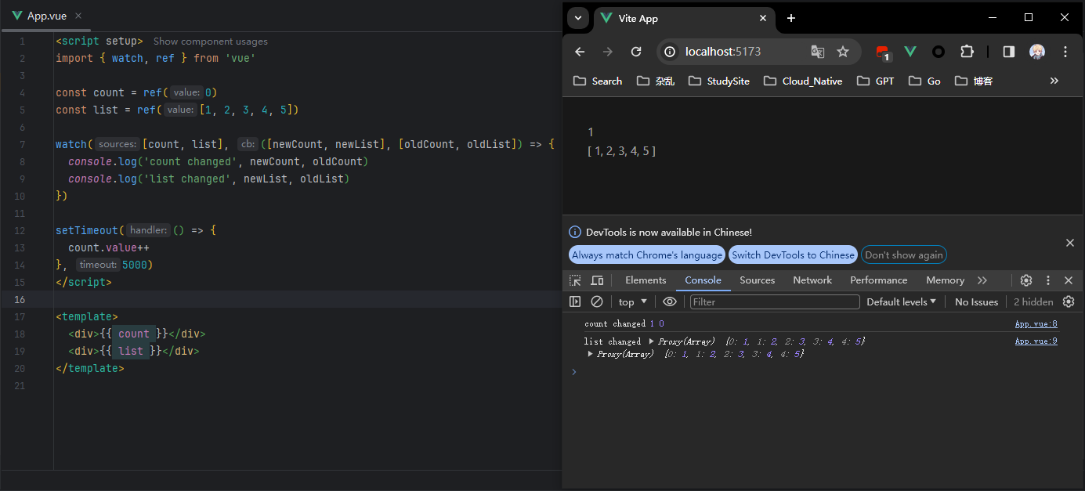The image size is (1085, 491).
Task: Click the '2 hidden' messages label
Action: click(x=1033, y=301)
